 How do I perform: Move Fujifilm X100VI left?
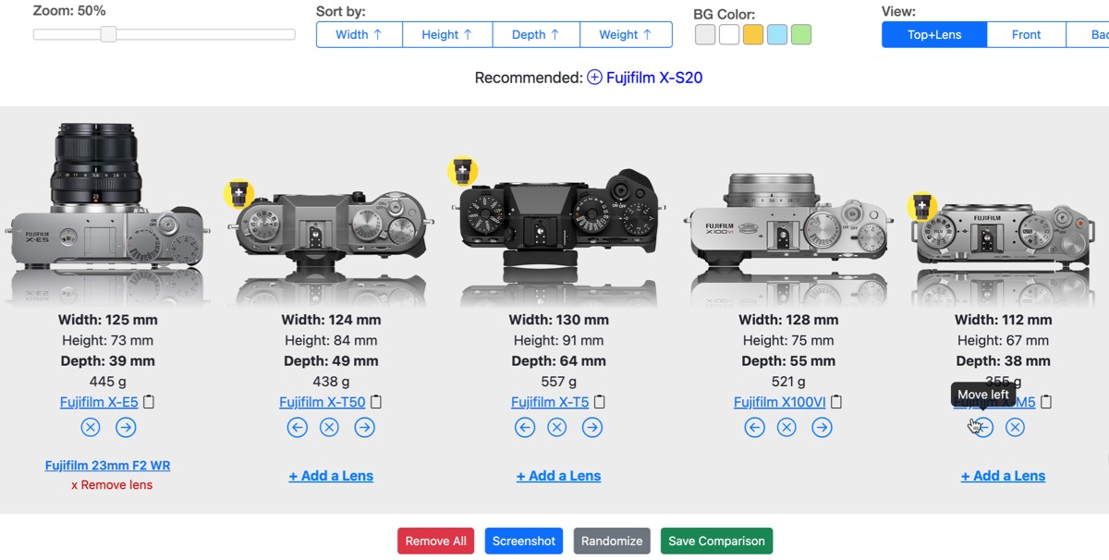pyautogui.click(x=755, y=427)
